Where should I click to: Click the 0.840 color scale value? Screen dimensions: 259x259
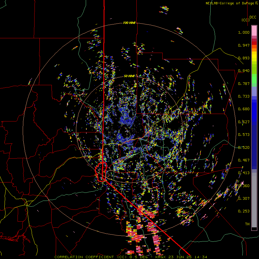[244, 71]
